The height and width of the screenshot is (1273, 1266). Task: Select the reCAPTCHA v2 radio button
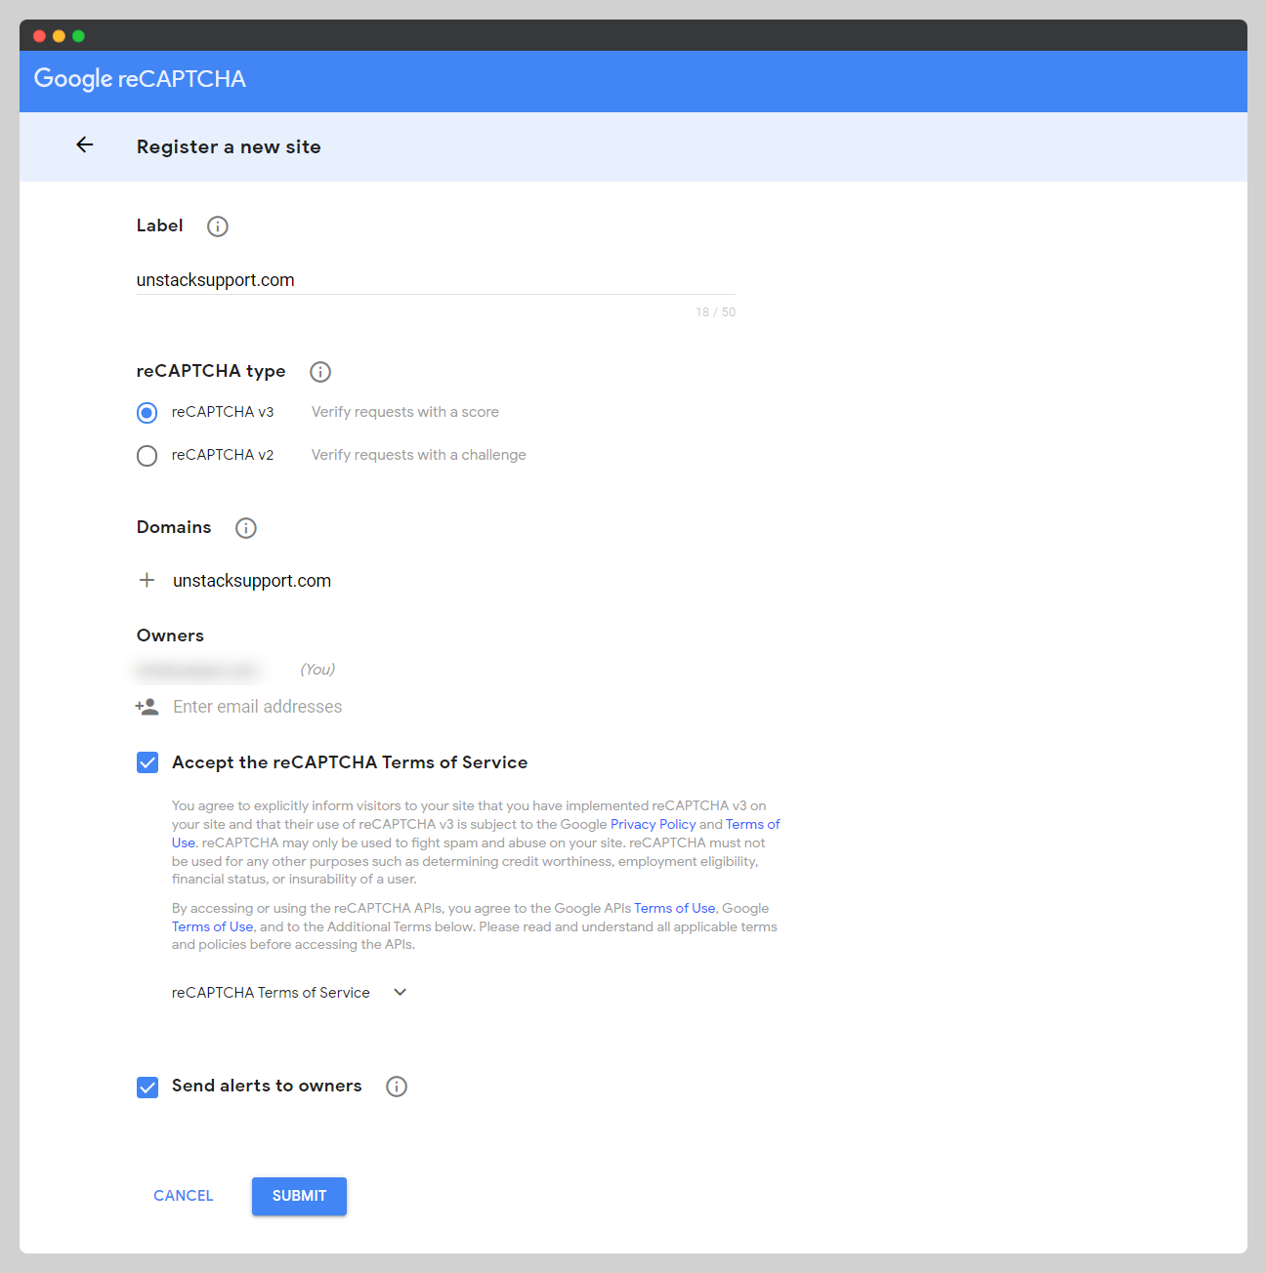[x=147, y=455]
